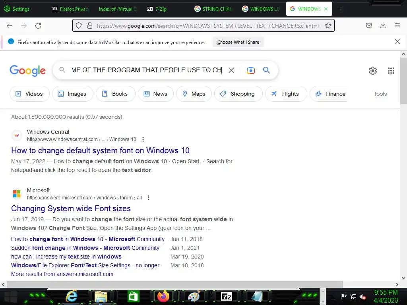Click the horizontal scrollbar right arrow
The height and width of the screenshot is (305, 407).
coord(397,284)
